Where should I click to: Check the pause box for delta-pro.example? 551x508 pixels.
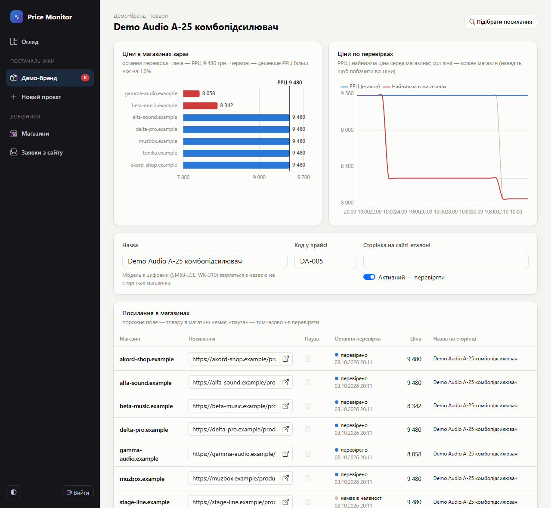pos(307,429)
